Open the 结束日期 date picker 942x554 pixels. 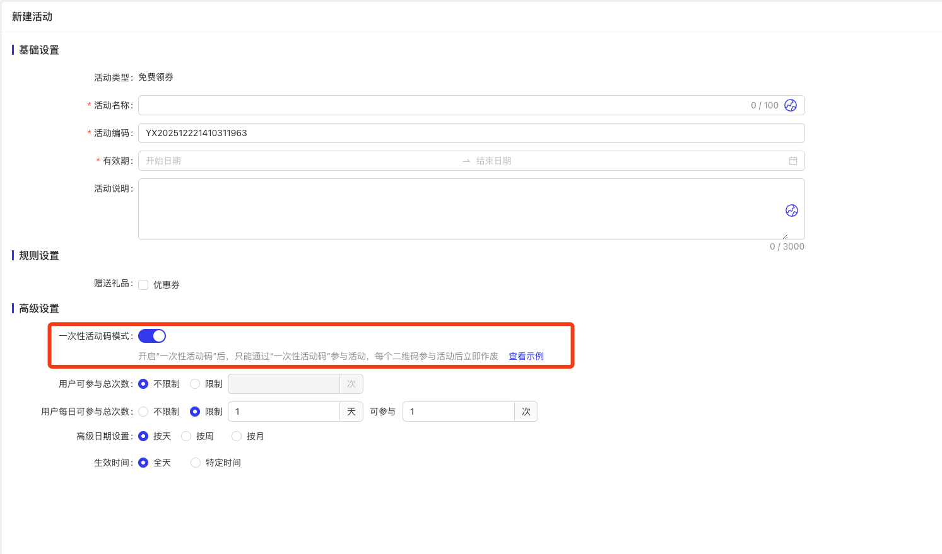point(625,161)
